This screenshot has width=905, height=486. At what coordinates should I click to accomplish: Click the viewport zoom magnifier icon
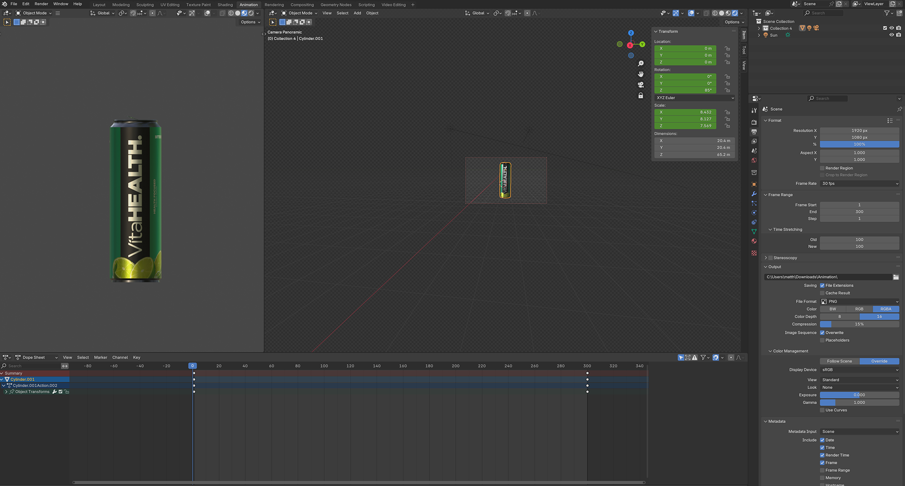tap(641, 64)
